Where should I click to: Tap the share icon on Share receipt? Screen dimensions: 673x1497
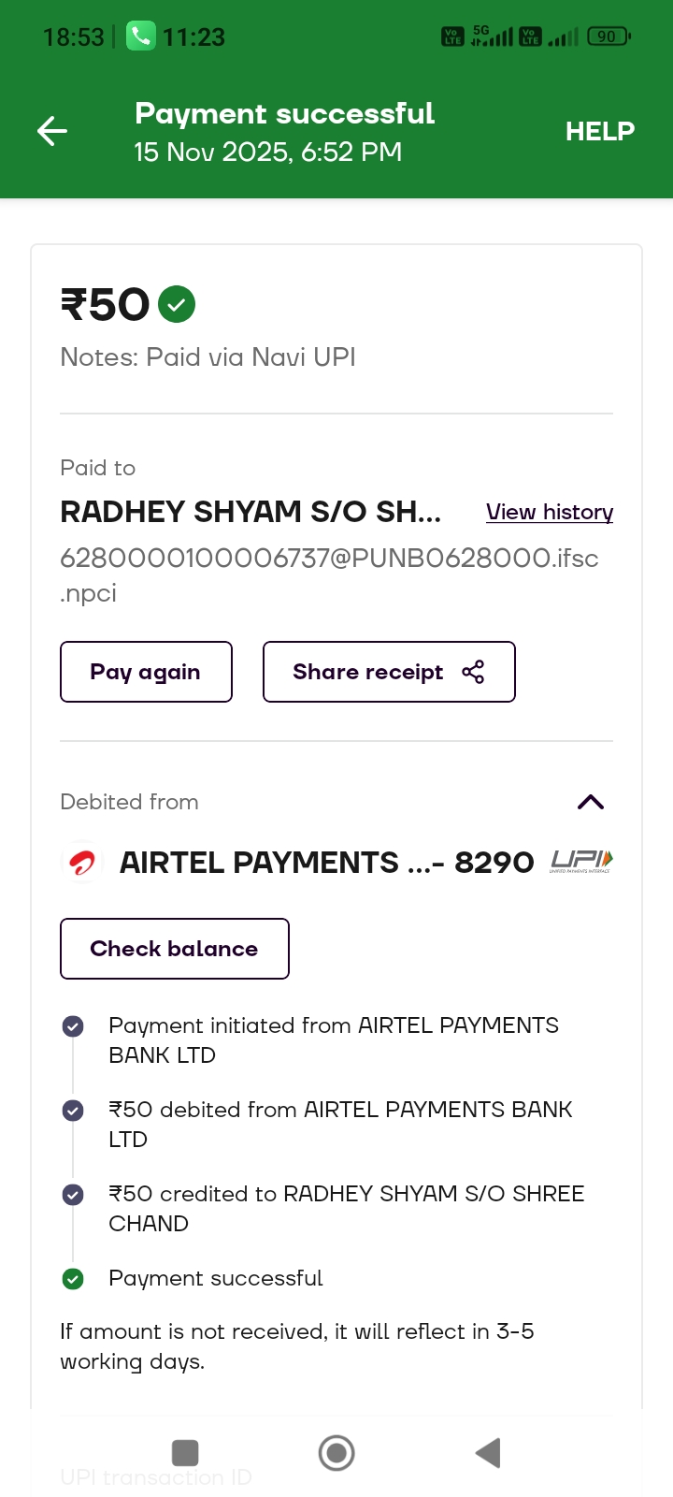[473, 672]
